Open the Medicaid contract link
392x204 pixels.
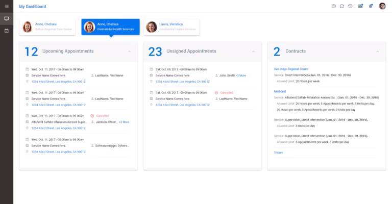coord(280,91)
